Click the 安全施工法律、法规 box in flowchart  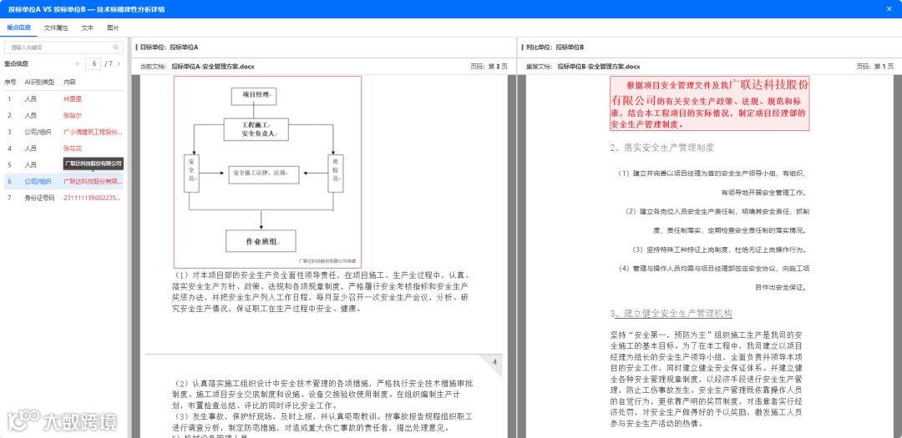click(x=264, y=174)
